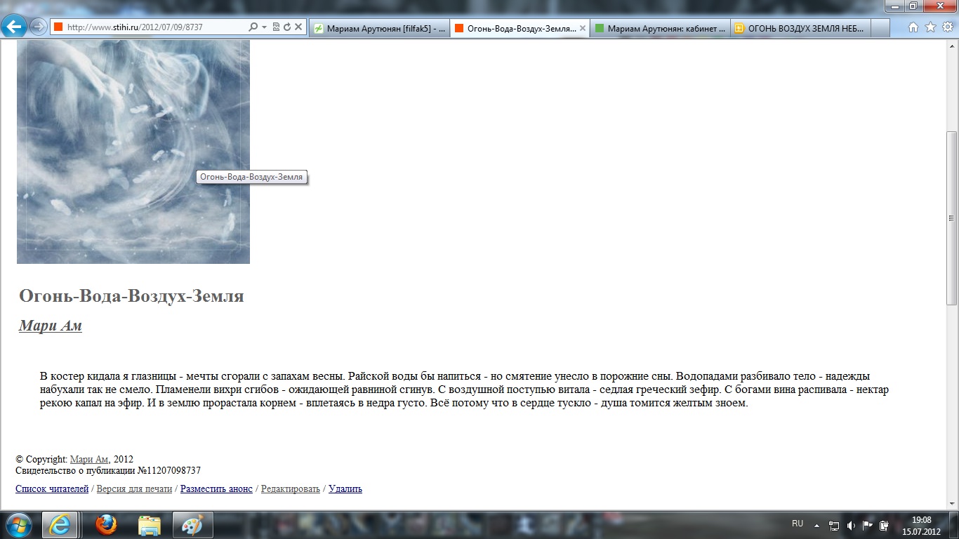Open Версия для печати link
Image resolution: width=959 pixels, height=539 pixels.
click(x=134, y=488)
